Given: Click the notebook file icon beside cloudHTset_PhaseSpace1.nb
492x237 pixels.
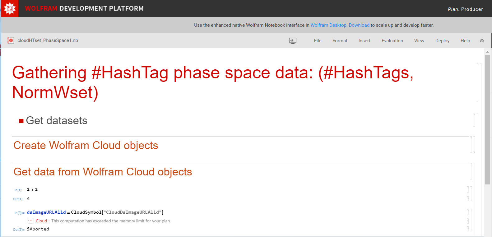Looking at the screenshot, I should [11, 40].
